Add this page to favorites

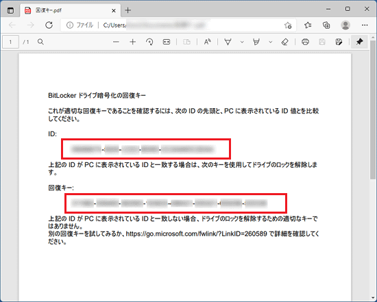point(288,25)
